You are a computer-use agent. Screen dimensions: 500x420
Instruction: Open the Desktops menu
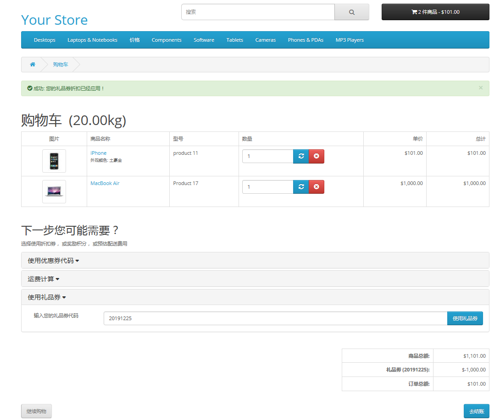point(44,40)
